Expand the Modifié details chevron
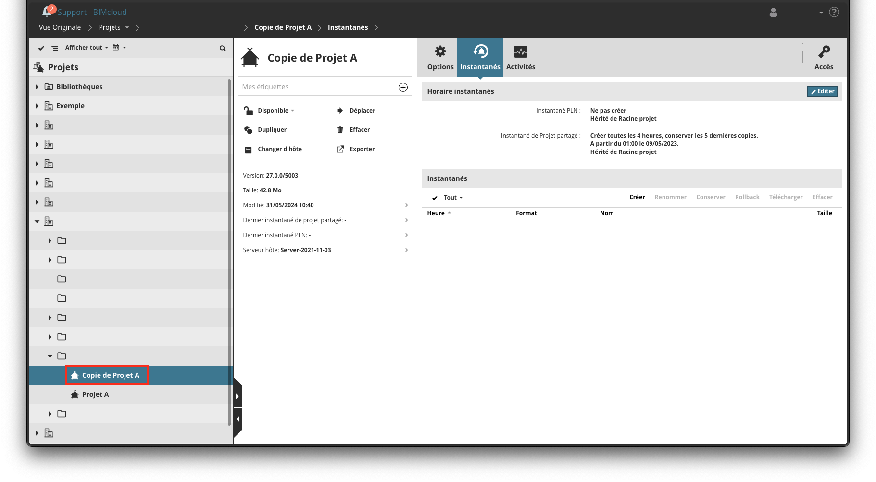The height and width of the screenshot is (482, 876). click(407, 205)
